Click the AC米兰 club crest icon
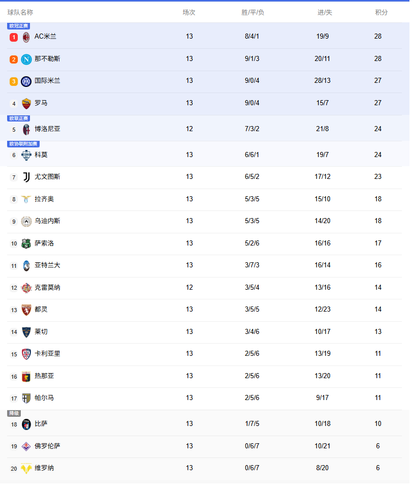Screen dimensions: 412x489 point(26,37)
